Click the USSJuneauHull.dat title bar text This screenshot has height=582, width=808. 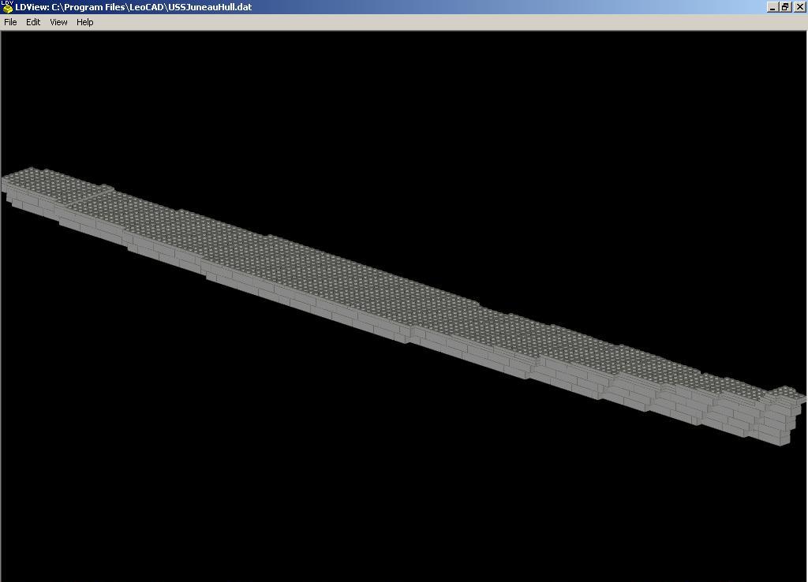[x=210, y=7]
